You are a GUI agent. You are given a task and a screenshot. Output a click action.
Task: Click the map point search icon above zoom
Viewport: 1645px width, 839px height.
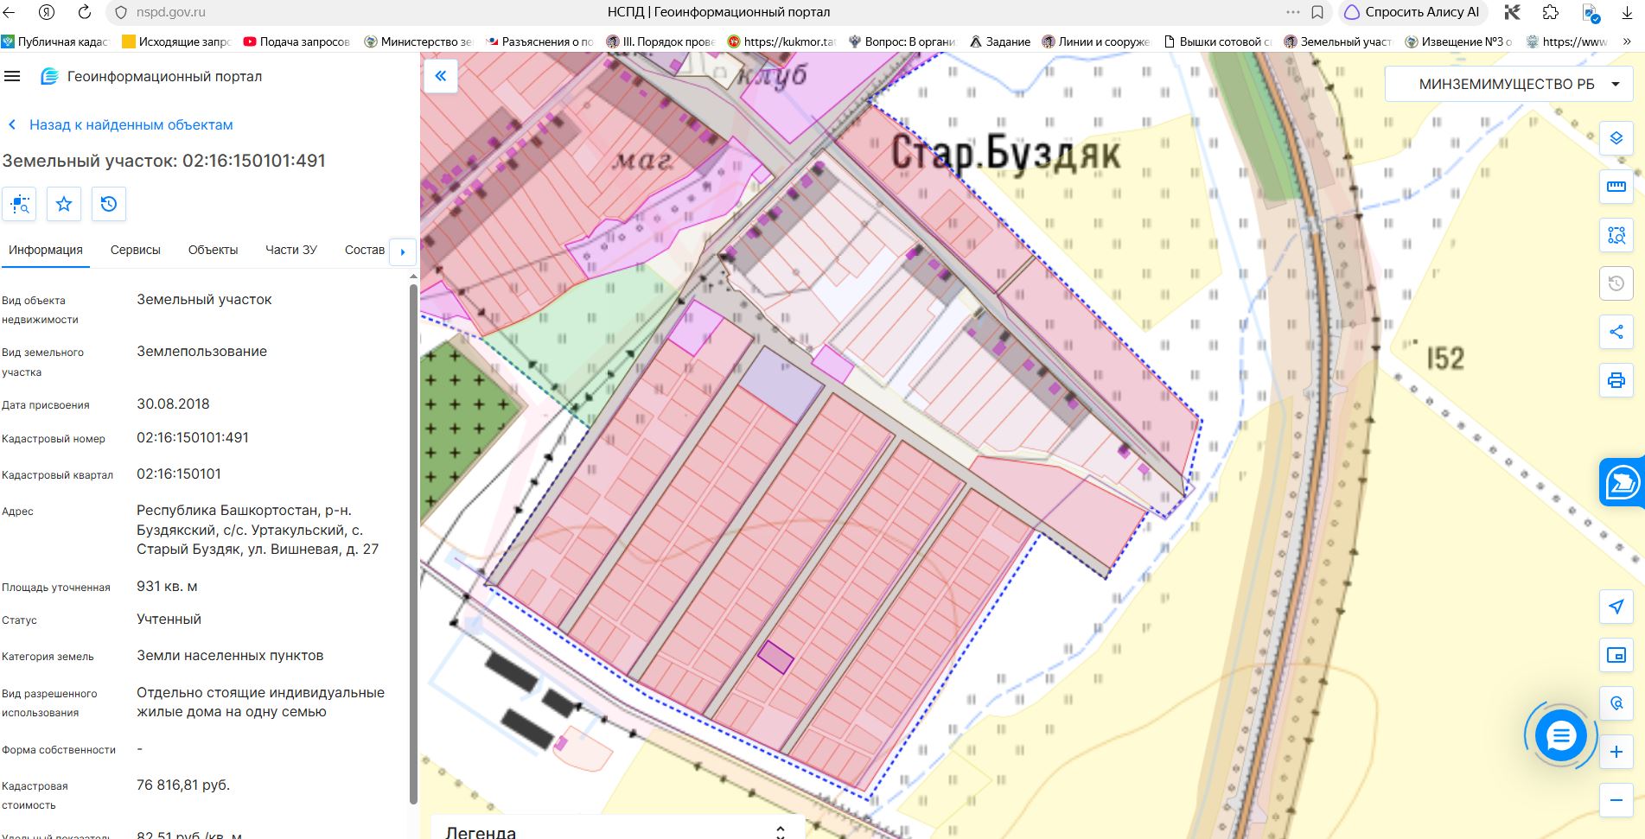(1616, 703)
